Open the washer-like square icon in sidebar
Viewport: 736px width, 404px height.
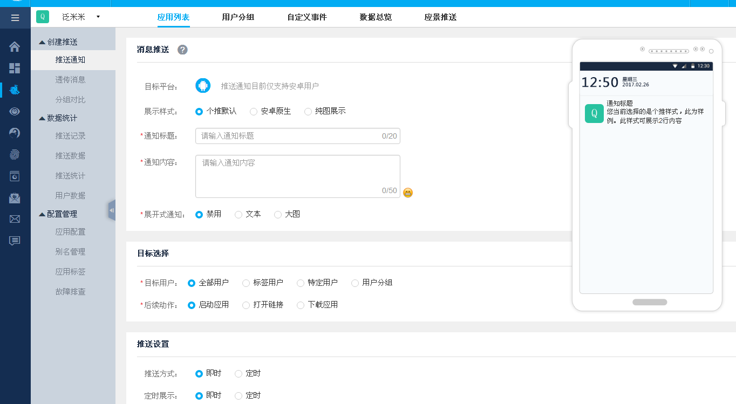click(x=15, y=176)
